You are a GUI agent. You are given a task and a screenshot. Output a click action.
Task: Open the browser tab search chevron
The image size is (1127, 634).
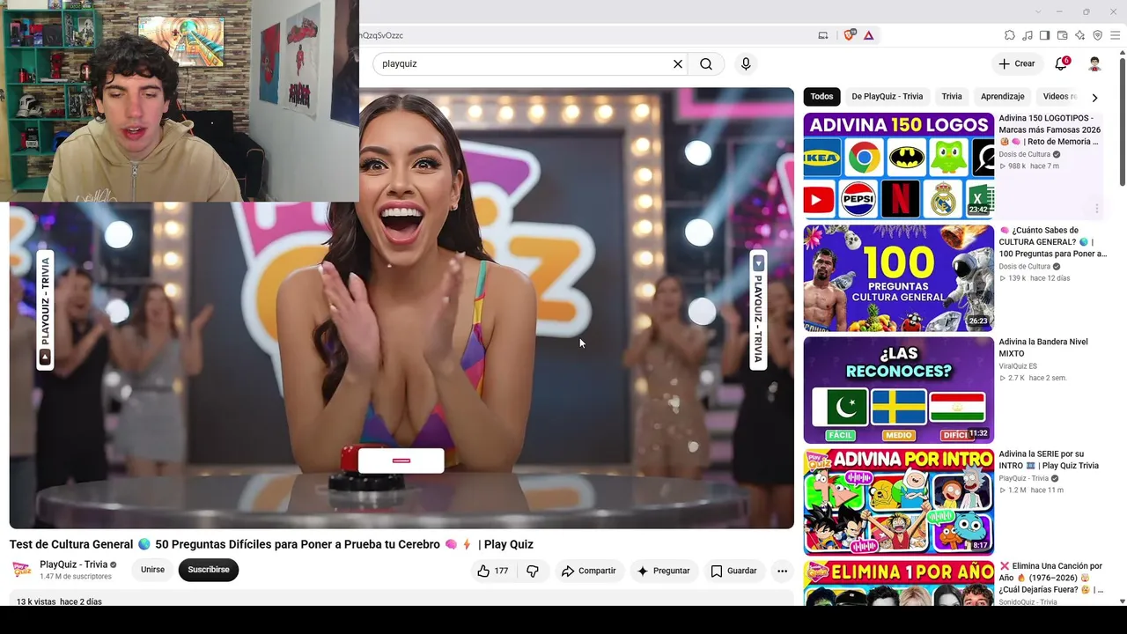(1038, 11)
